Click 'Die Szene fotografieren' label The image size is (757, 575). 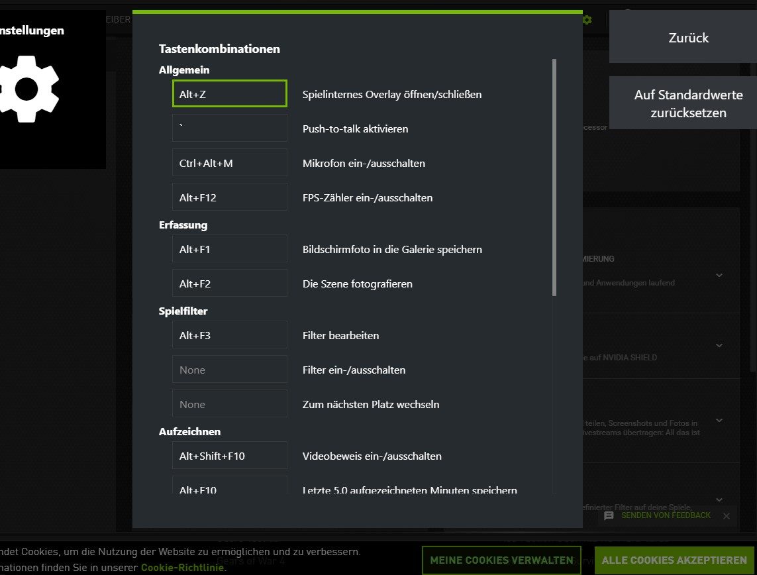click(x=358, y=284)
